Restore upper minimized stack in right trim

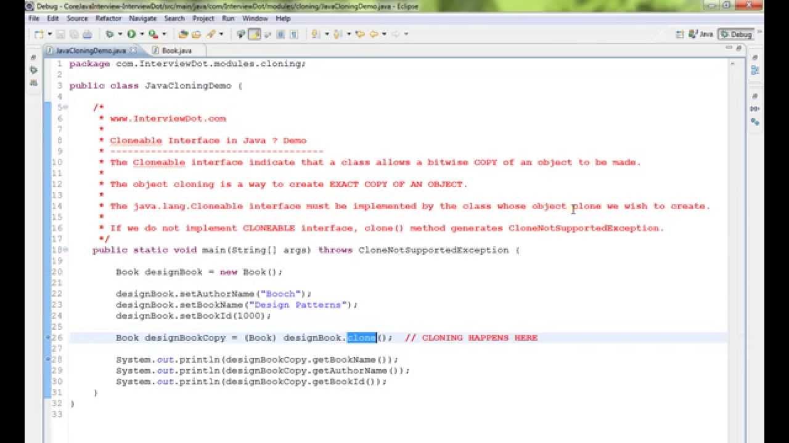(755, 57)
